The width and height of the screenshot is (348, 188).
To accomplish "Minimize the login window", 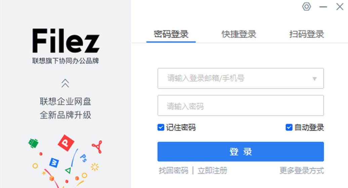I will [323, 7].
